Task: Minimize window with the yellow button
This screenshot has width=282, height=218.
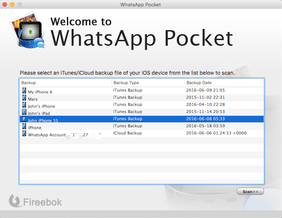Action: [x=12, y=4]
